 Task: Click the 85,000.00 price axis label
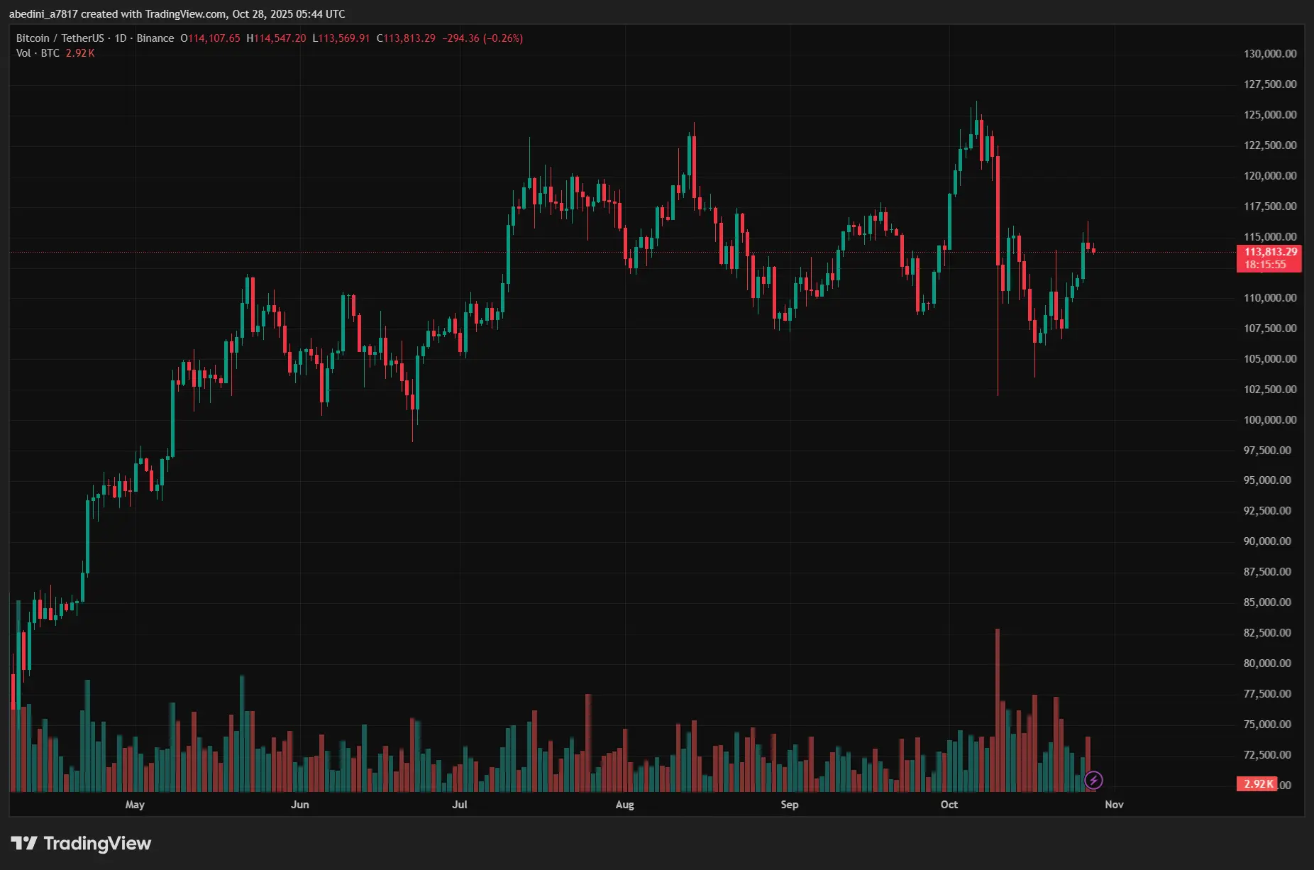(x=1266, y=602)
